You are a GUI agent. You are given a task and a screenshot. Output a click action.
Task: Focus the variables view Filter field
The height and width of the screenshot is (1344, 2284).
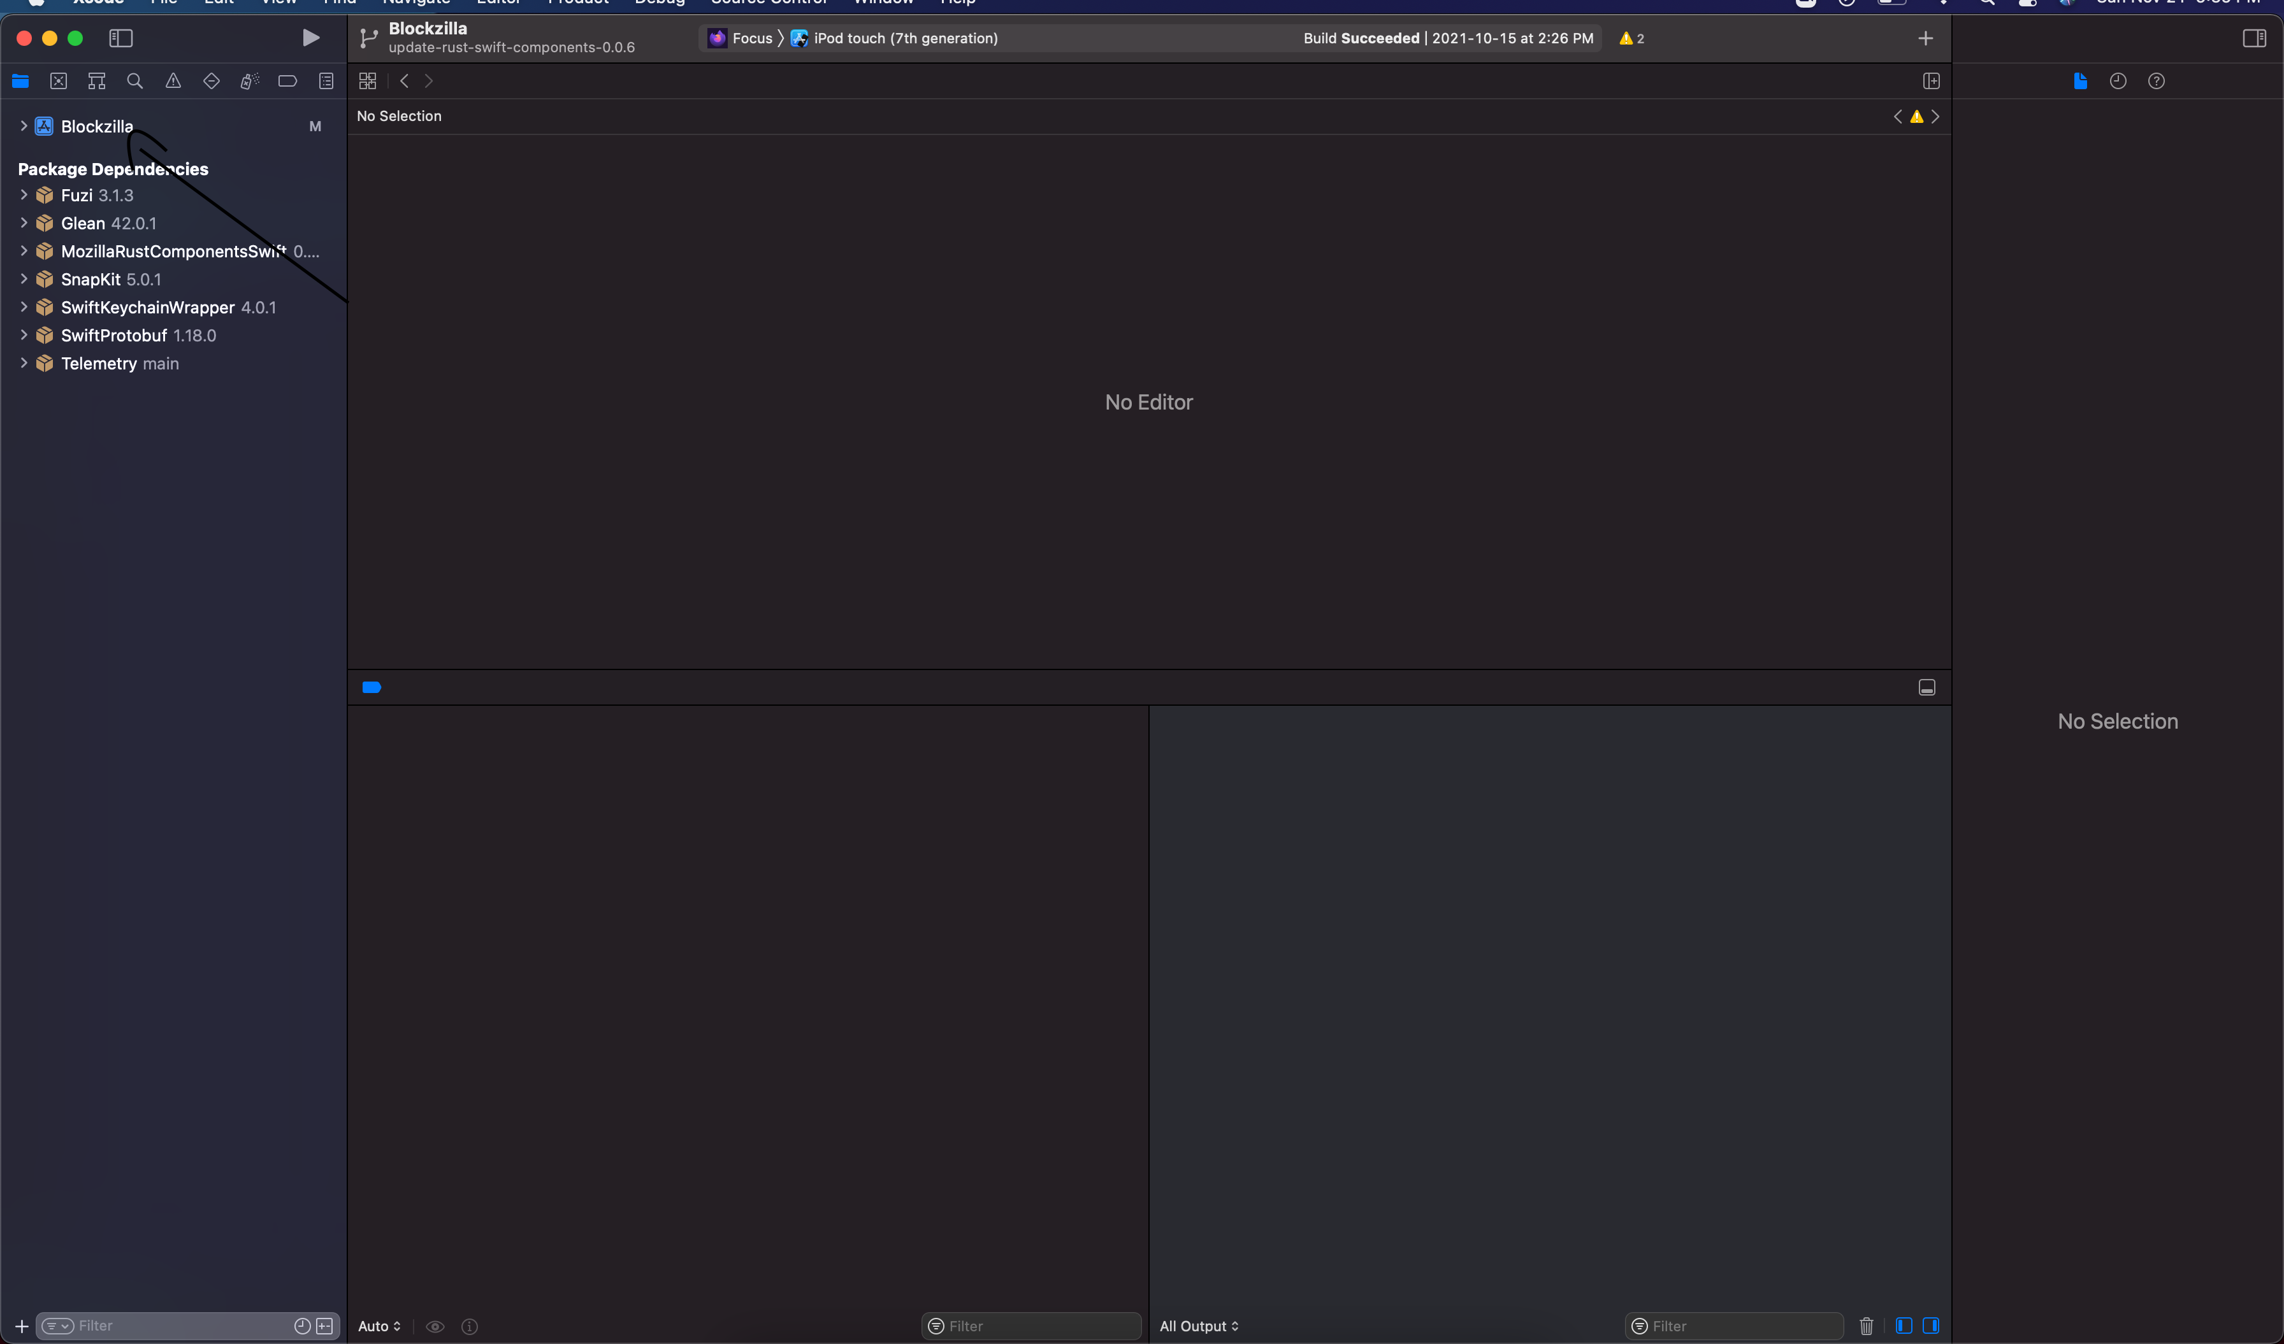click(1031, 1326)
